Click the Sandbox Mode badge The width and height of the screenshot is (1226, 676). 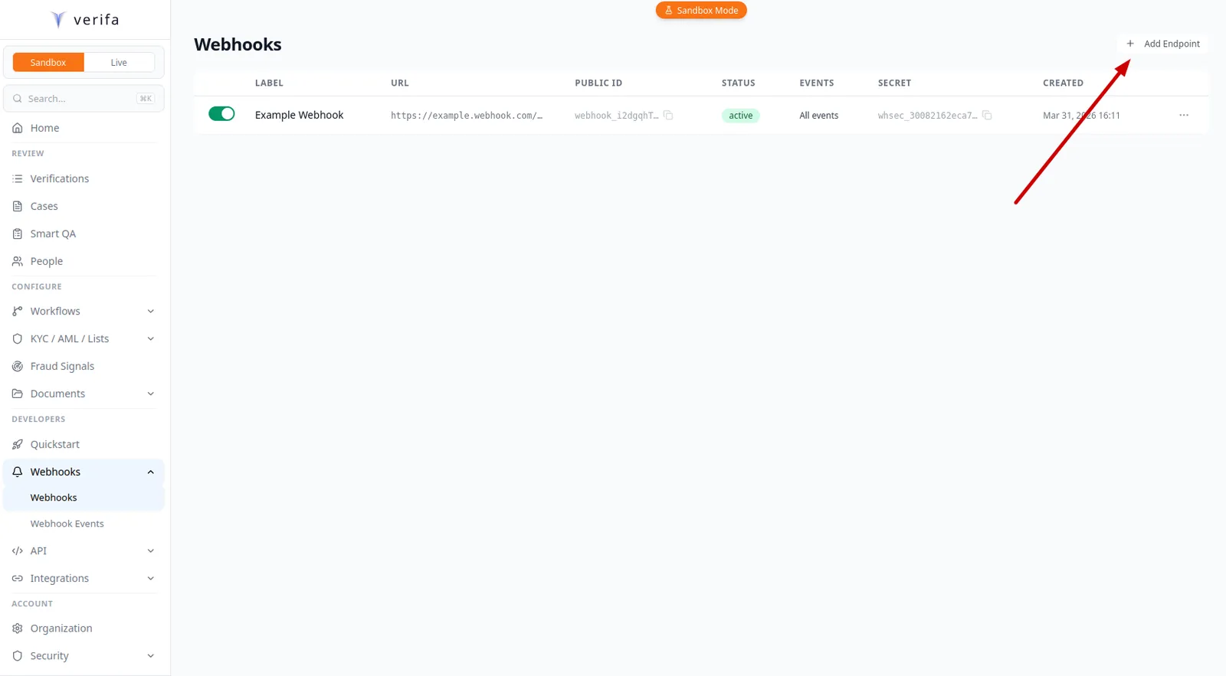[701, 10]
